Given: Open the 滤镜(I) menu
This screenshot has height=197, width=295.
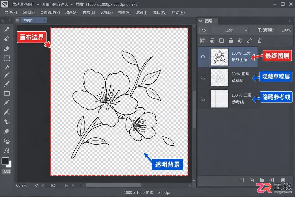Looking at the screenshot, I should coord(142,12).
